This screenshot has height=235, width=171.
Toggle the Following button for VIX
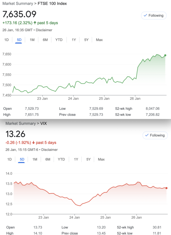click(x=155, y=135)
